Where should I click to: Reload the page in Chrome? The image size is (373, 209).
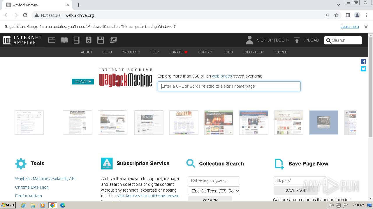pos(25,15)
